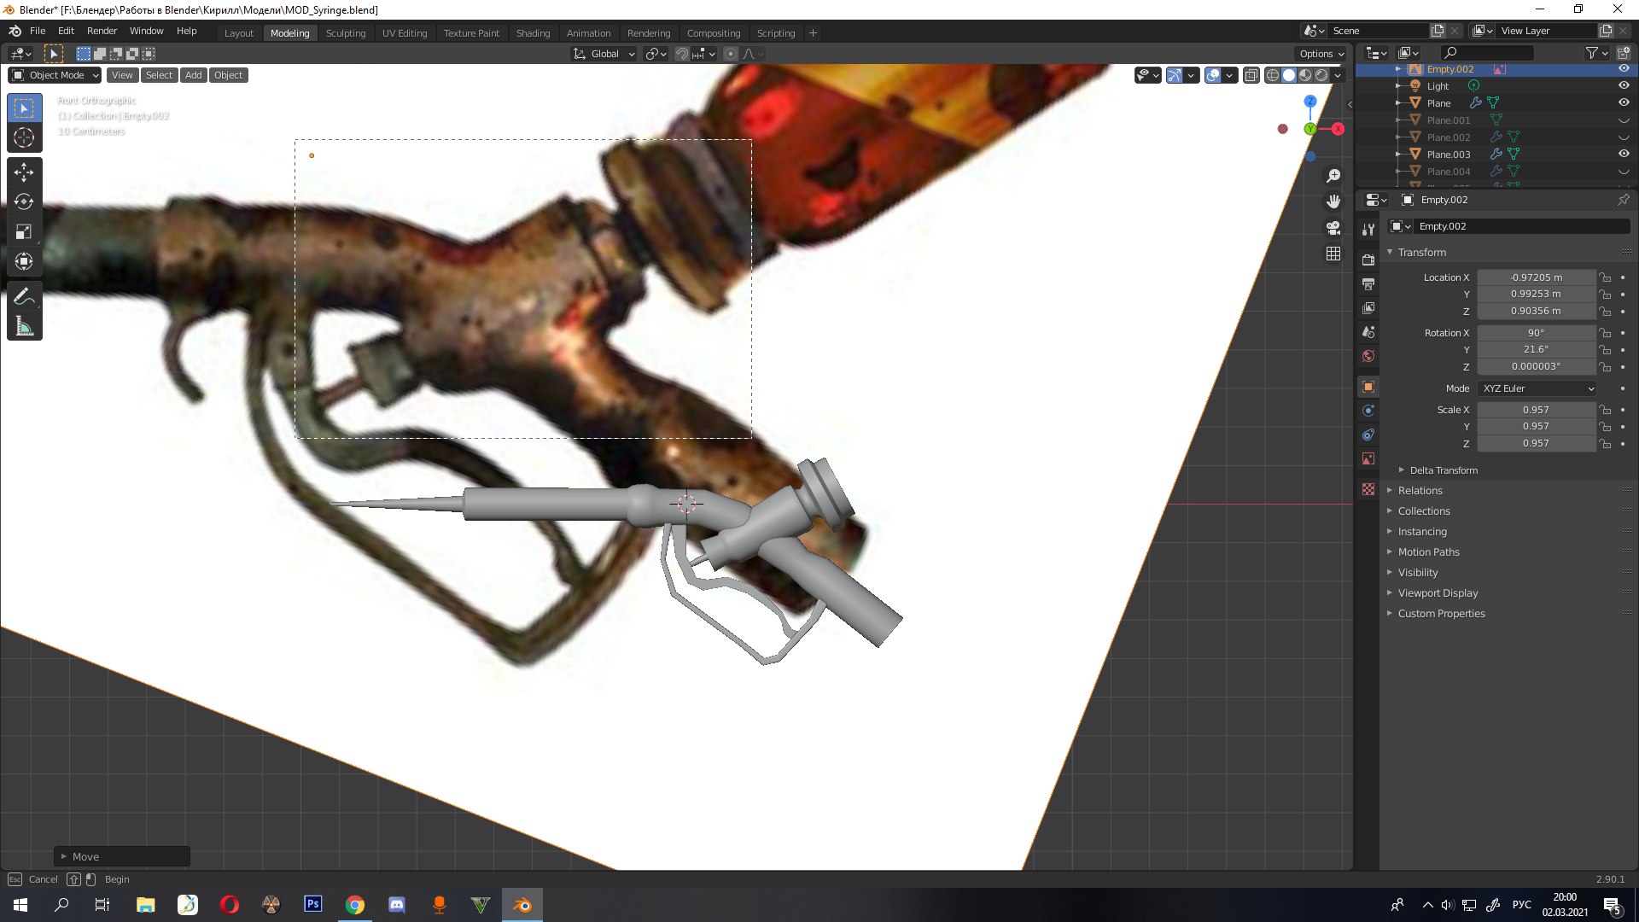Activate the Annotate pencil tool
The height and width of the screenshot is (922, 1639).
[24, 296]
